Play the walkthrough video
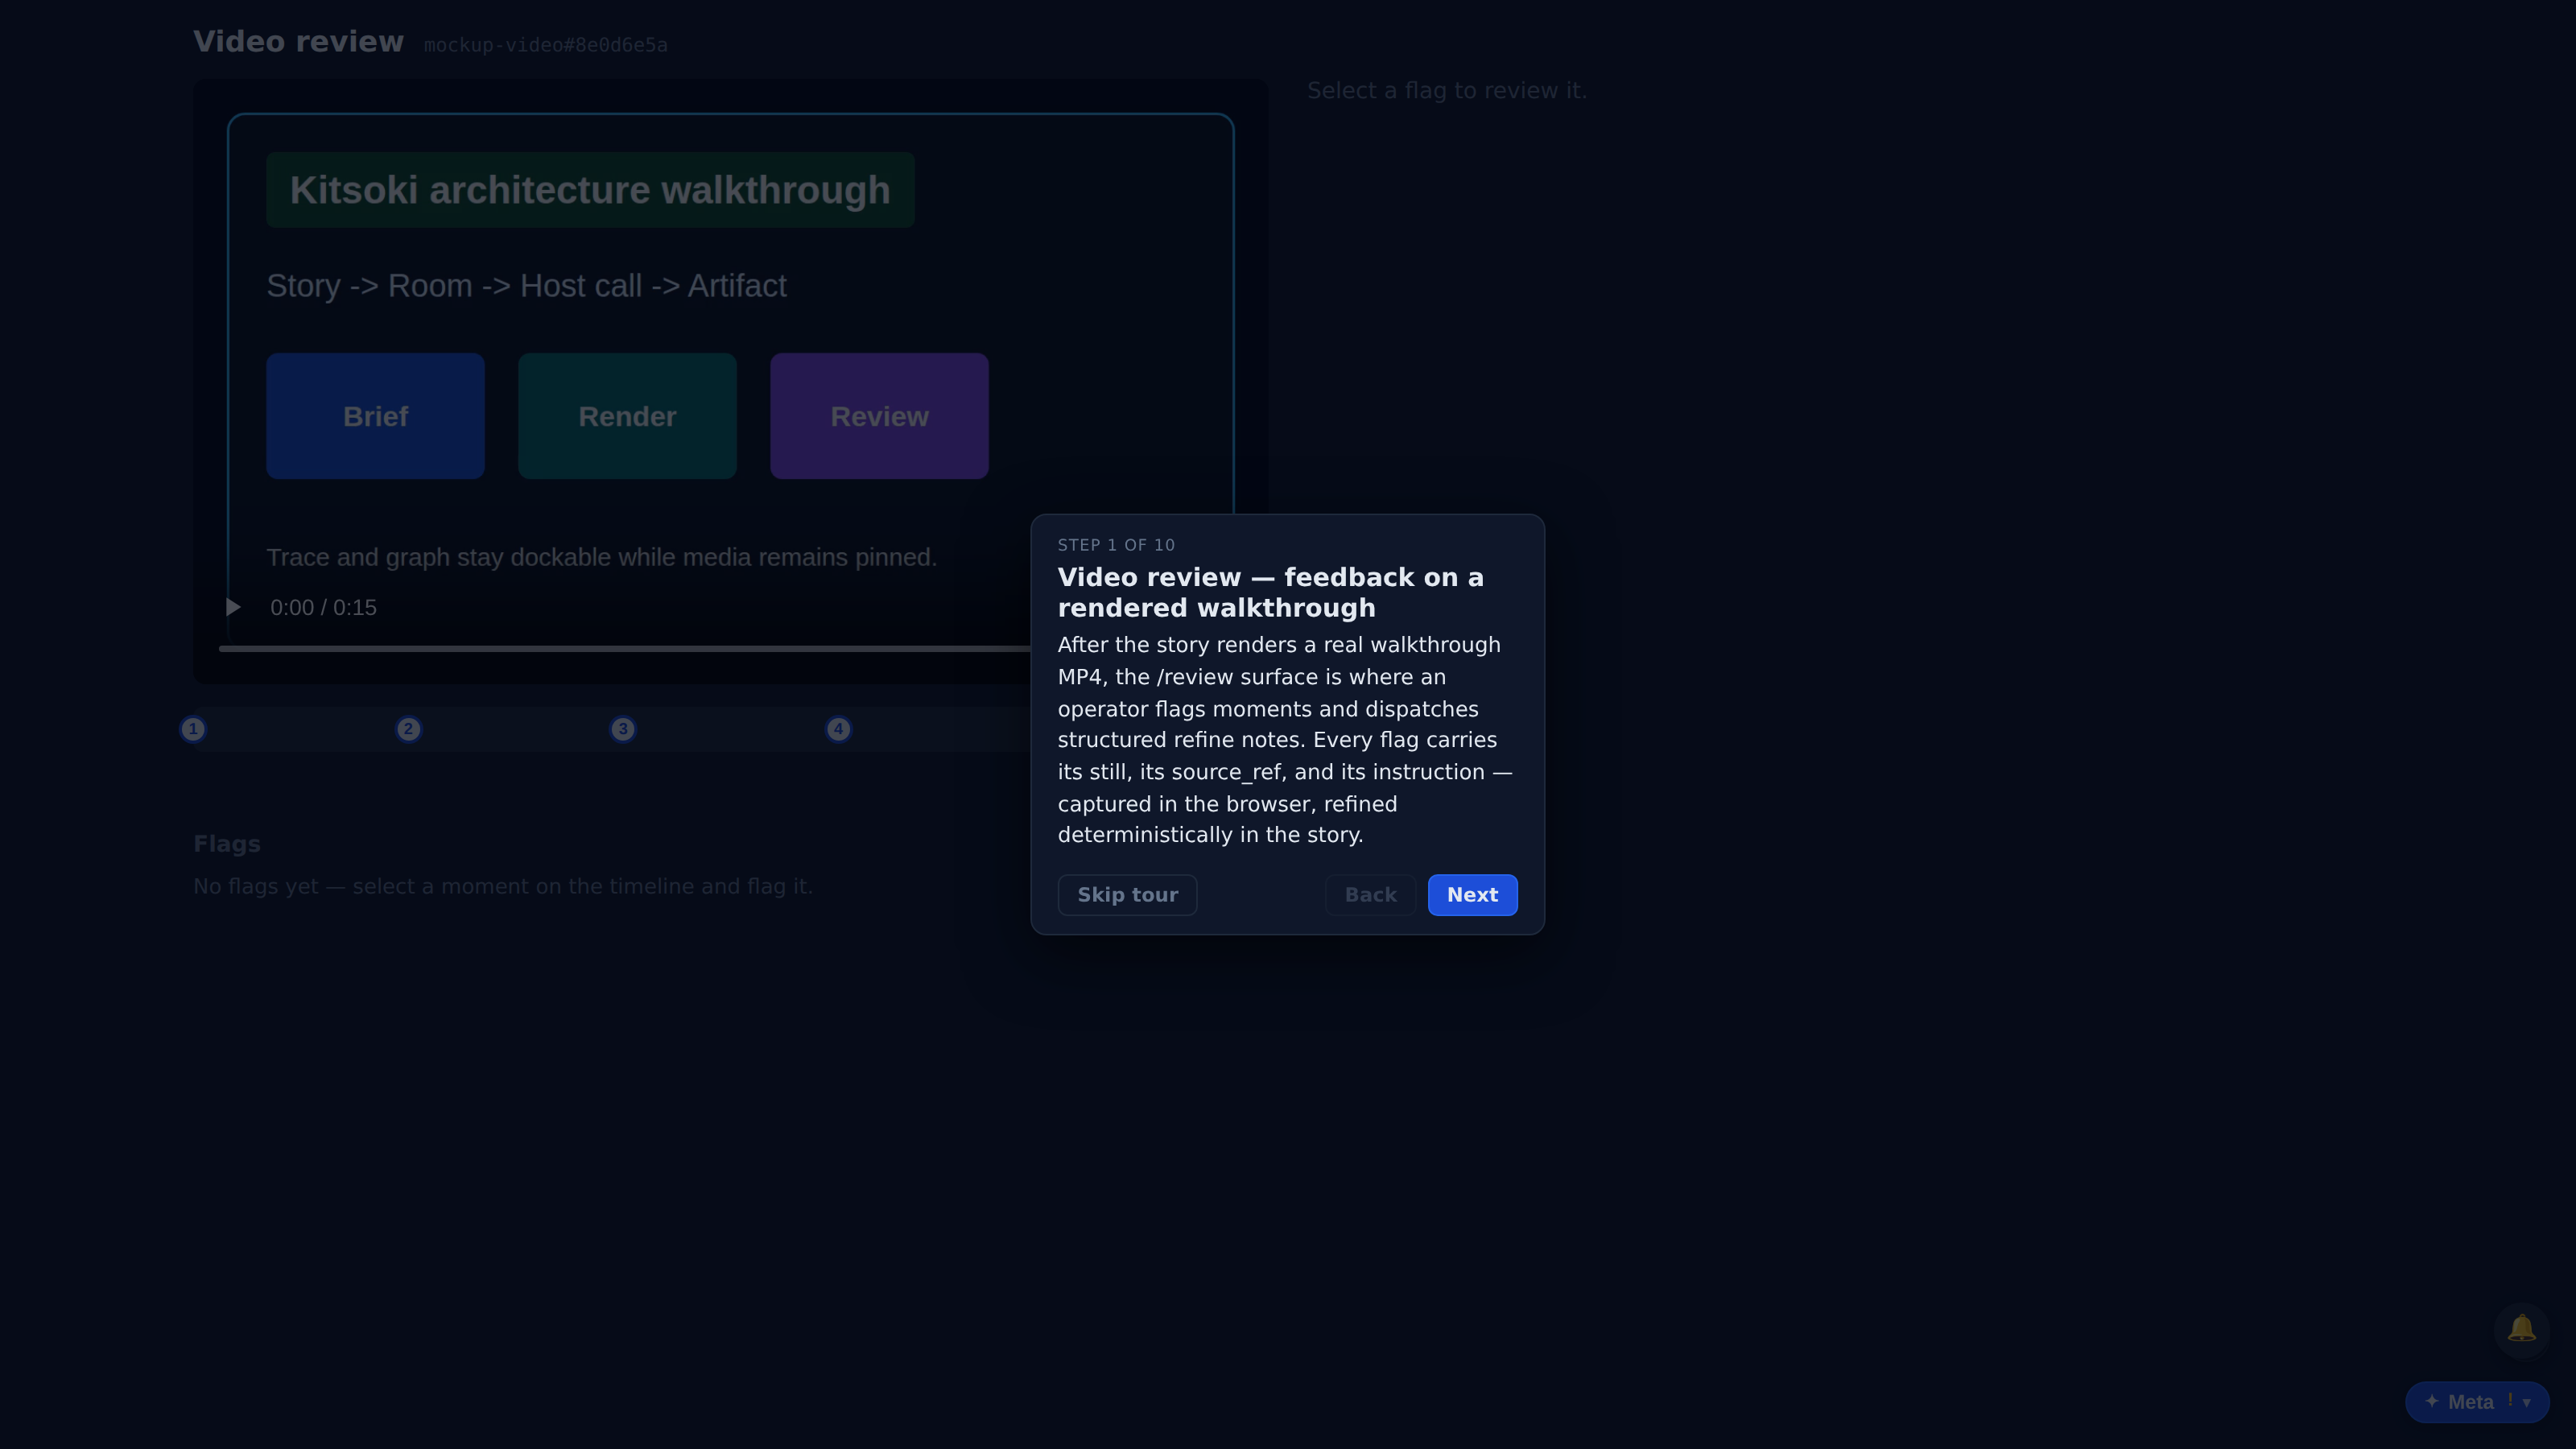Image resolution: width=2576 pixels, height=1449 pixels. pos(233,607)
